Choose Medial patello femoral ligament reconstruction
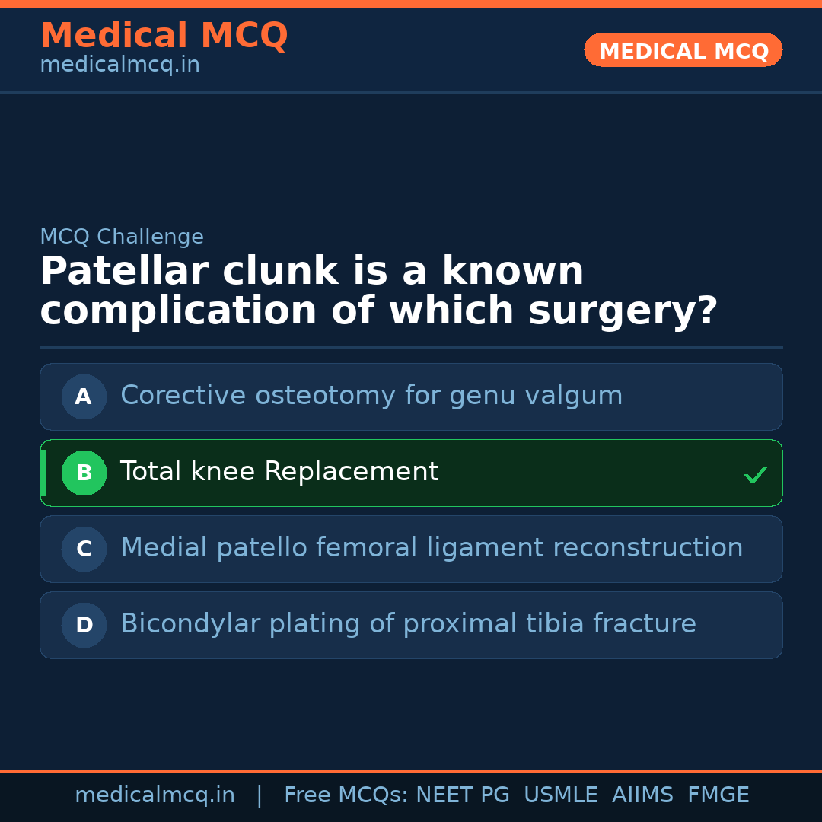This screenshot has height=822, width=822. [x=432, y=548]
